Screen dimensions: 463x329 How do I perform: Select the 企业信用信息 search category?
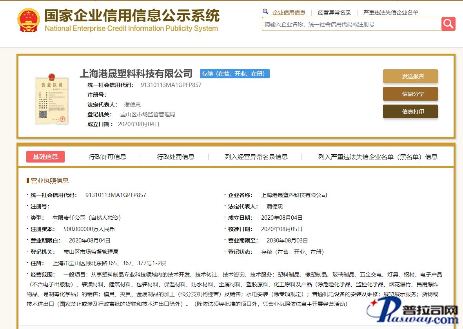(289, 13)
